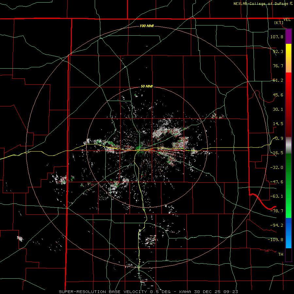Click the -47.6 velocity scale value
The width and height of the screenshot is (294, 294).
click(x=277, y=182)
